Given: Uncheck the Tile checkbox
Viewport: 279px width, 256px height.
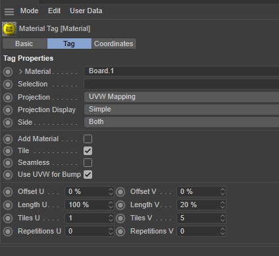Looking at the screenshot, I should [88, 151].
